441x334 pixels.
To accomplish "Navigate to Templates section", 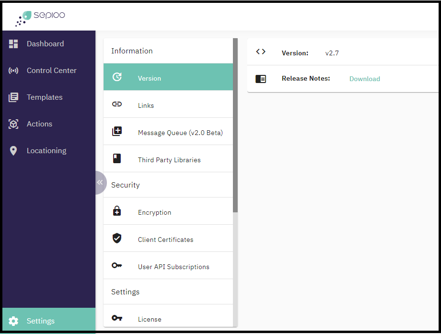I will [x=44, y=97].
